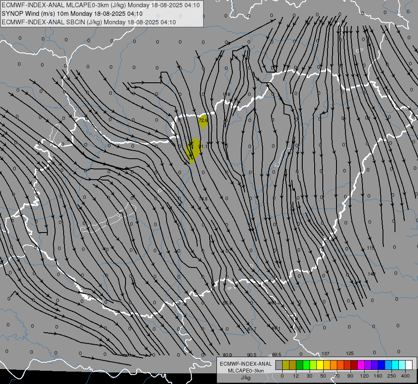Click the legend tick label '250'
This screenshot has height=384, width=418.
(x=392, y=376)
